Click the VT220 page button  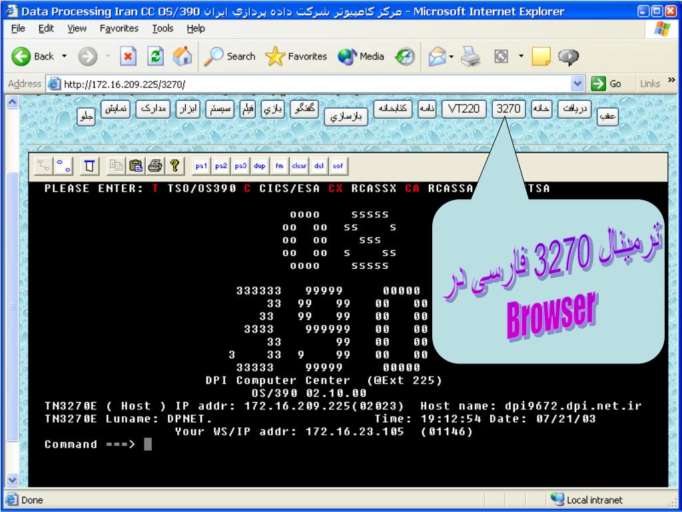tap(464, 109)
